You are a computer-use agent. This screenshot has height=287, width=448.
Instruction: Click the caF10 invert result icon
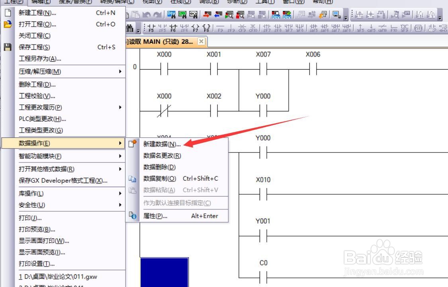[x=383, y=28]
